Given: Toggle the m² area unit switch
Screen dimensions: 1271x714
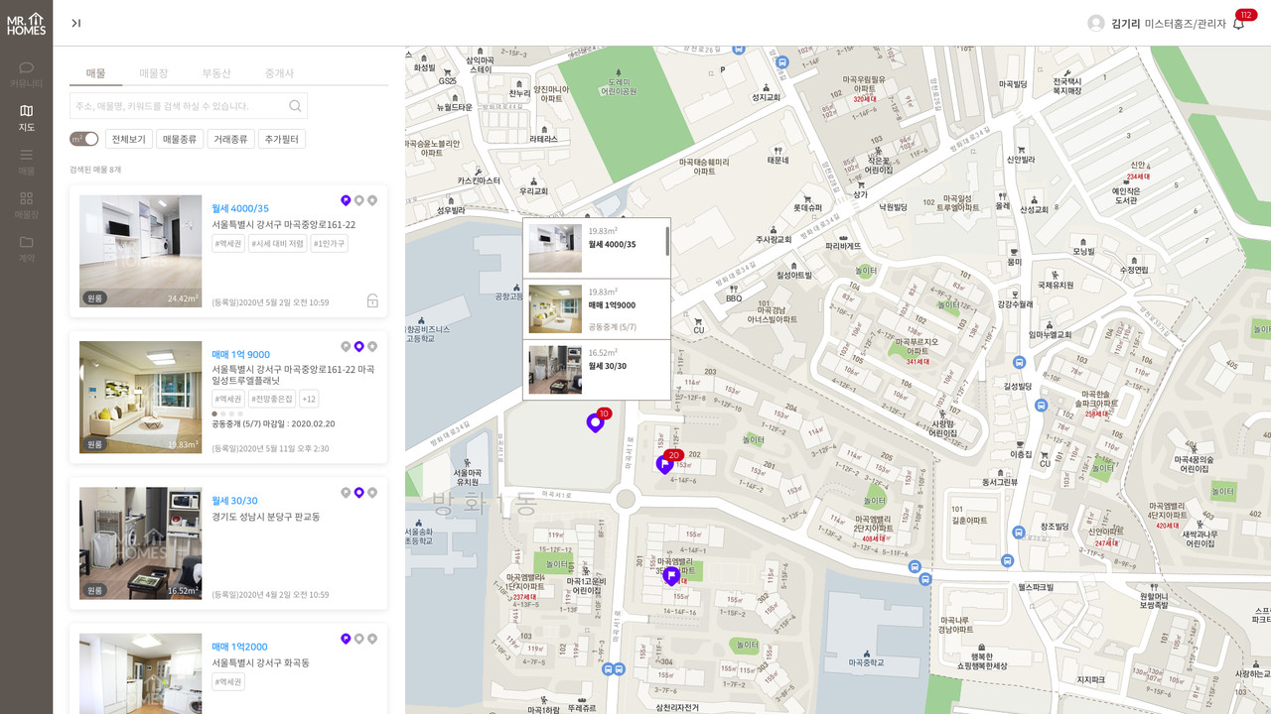Looking at the screenshot, I should coord(84,139).
